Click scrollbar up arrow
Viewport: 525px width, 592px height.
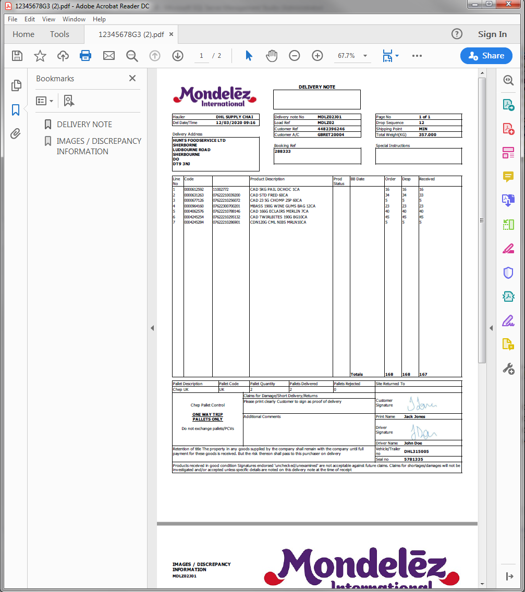pyautogui.click(x=482, y=73)
